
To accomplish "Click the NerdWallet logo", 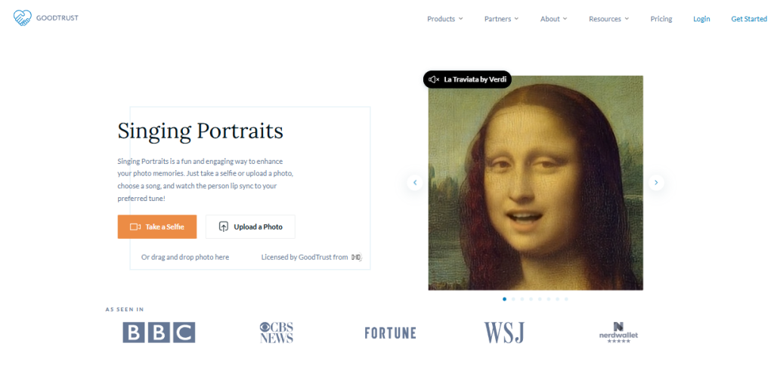I will coord(618,332).
